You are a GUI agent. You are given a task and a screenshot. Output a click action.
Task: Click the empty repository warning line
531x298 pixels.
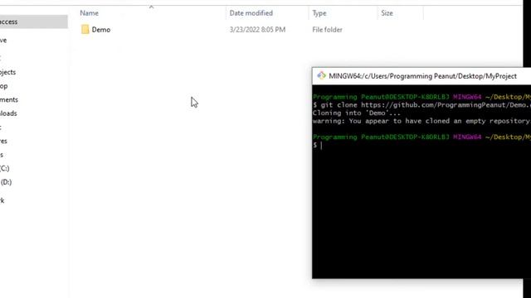(421, 121)
